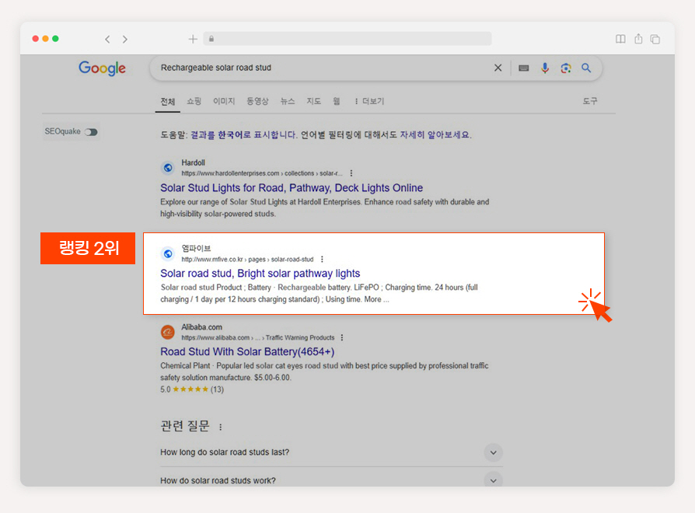Switch to the 이미지 tab
Image resolution: width=695 pixels, height=513 pixels.
coord(224,102)
